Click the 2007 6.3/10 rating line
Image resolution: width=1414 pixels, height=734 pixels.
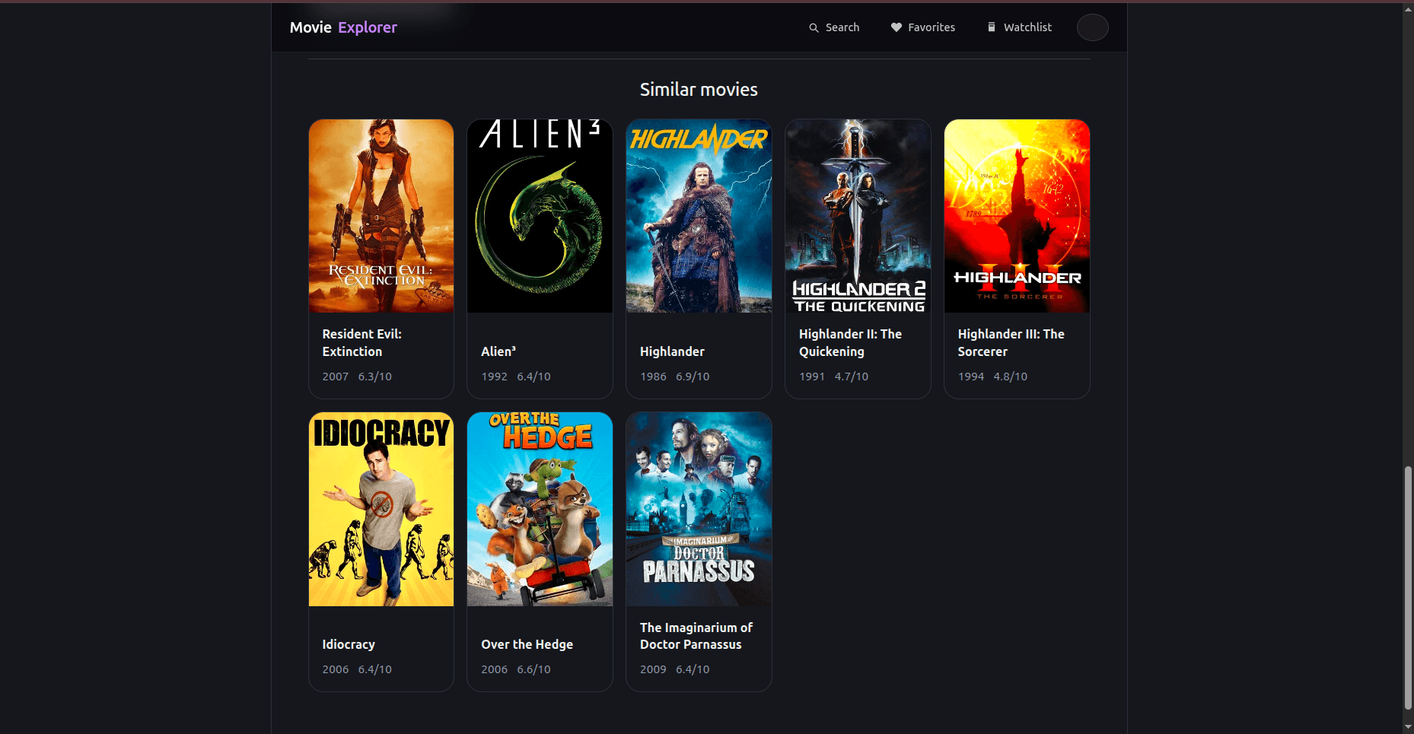click(357, 377)
